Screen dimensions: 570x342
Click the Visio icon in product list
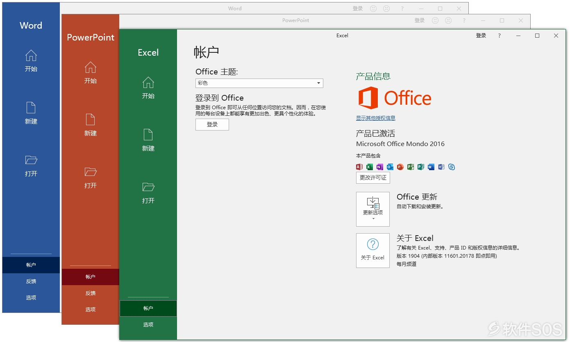(441, 167)
